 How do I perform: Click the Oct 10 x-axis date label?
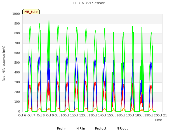(x=59, y=115)
